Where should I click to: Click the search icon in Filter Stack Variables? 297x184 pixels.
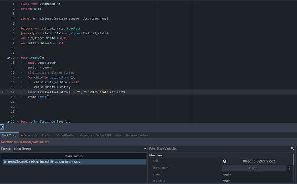pos(292,148)
